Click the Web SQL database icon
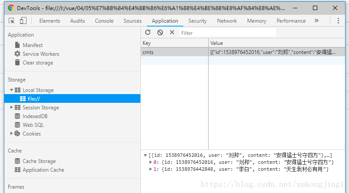This screenshot has height=193, width=349. [17, 125]
